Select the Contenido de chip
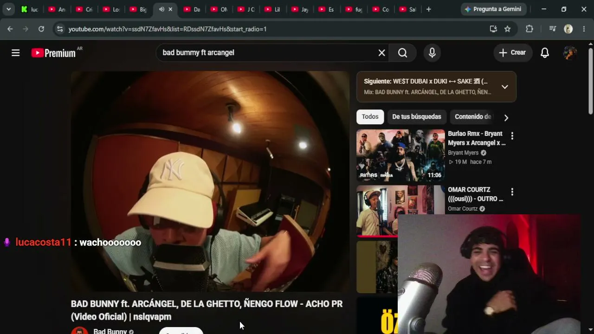594x334 pixels. coord(473,117)
